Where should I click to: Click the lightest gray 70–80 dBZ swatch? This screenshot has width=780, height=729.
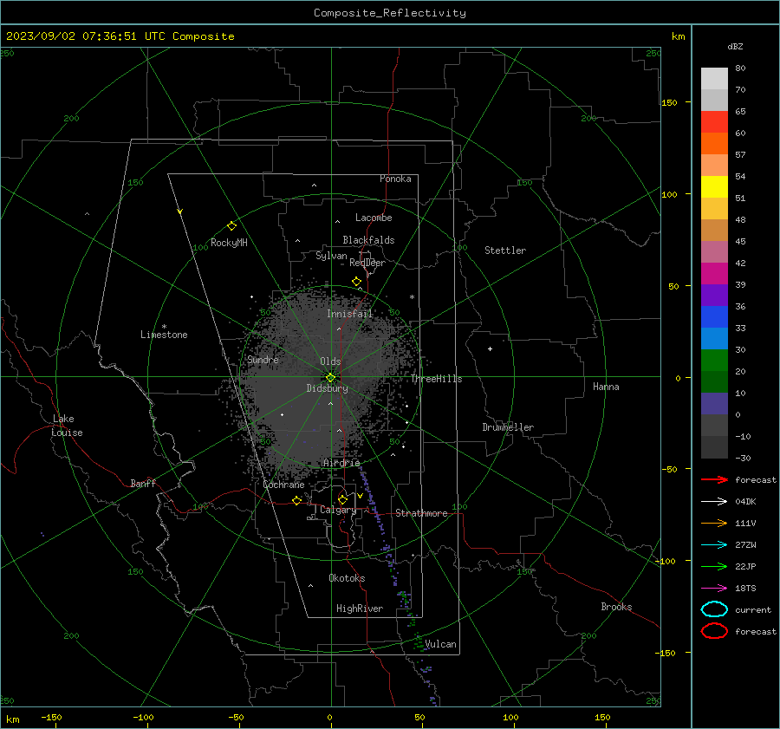click(714, 79)
